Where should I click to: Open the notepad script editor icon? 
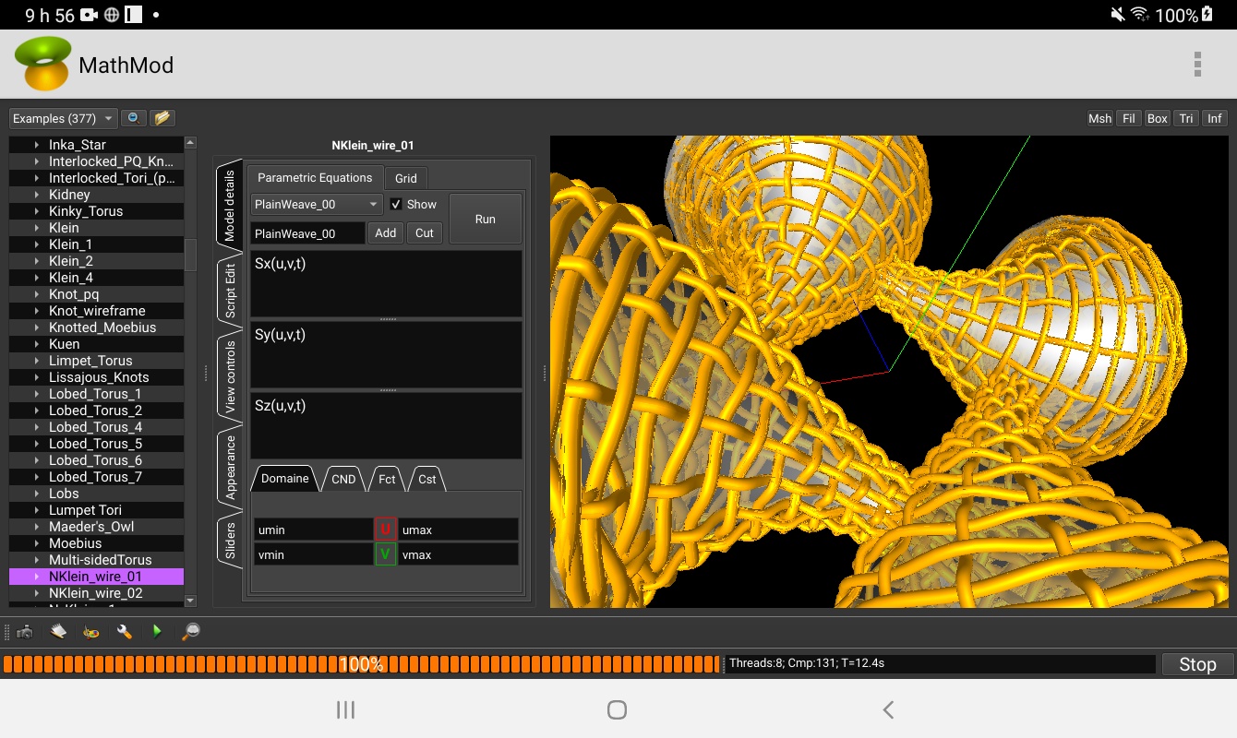(x=58, y=632)
